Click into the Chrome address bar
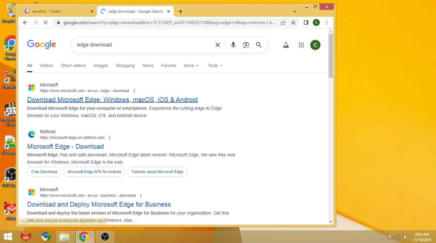This screenshot has width=436, height=243. point(169,22)
